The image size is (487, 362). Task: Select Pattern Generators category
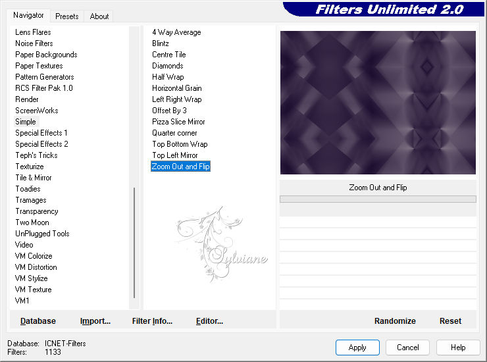pyautogui.click(x=44, y=77)
